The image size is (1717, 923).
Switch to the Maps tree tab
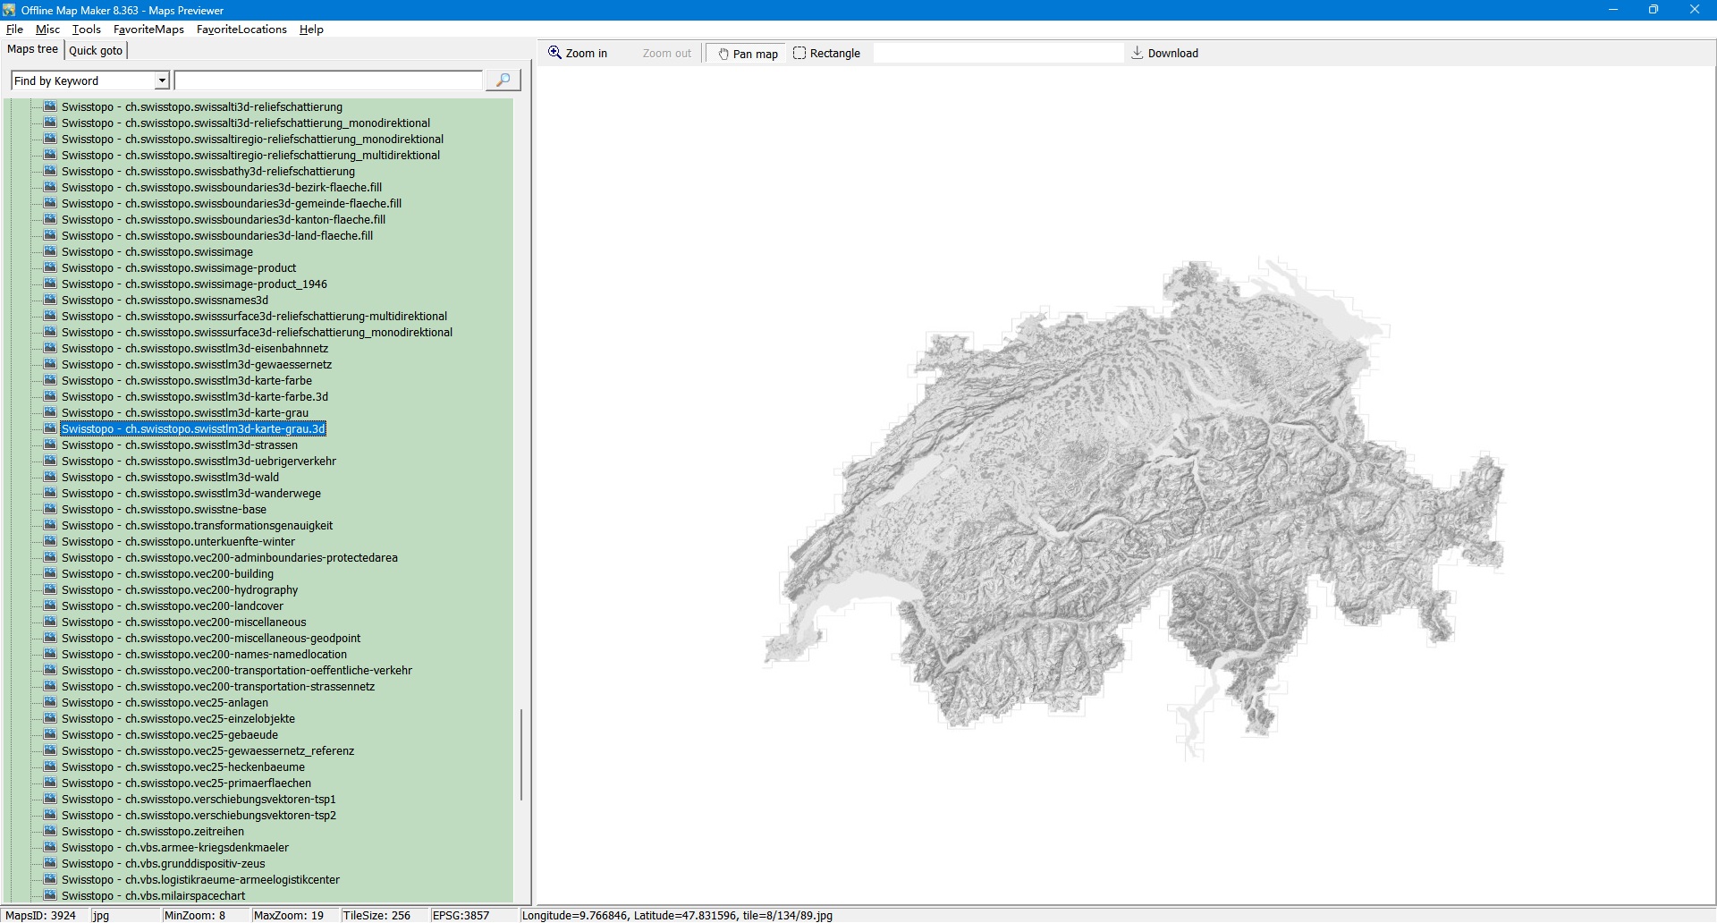[x=33, y=50]
